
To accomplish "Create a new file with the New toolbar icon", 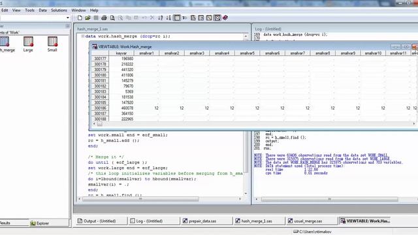I will point(80,18).
